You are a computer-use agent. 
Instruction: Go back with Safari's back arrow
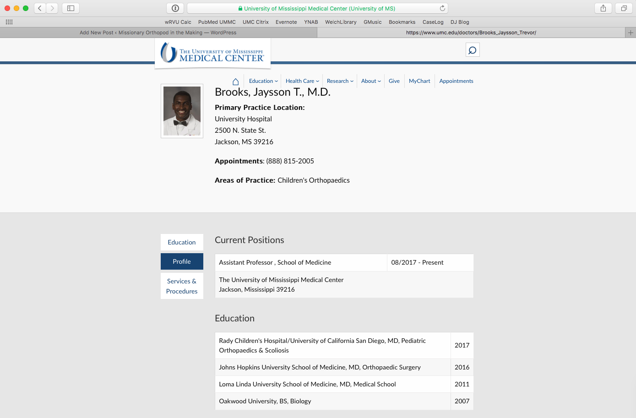(x=40, y=8)
